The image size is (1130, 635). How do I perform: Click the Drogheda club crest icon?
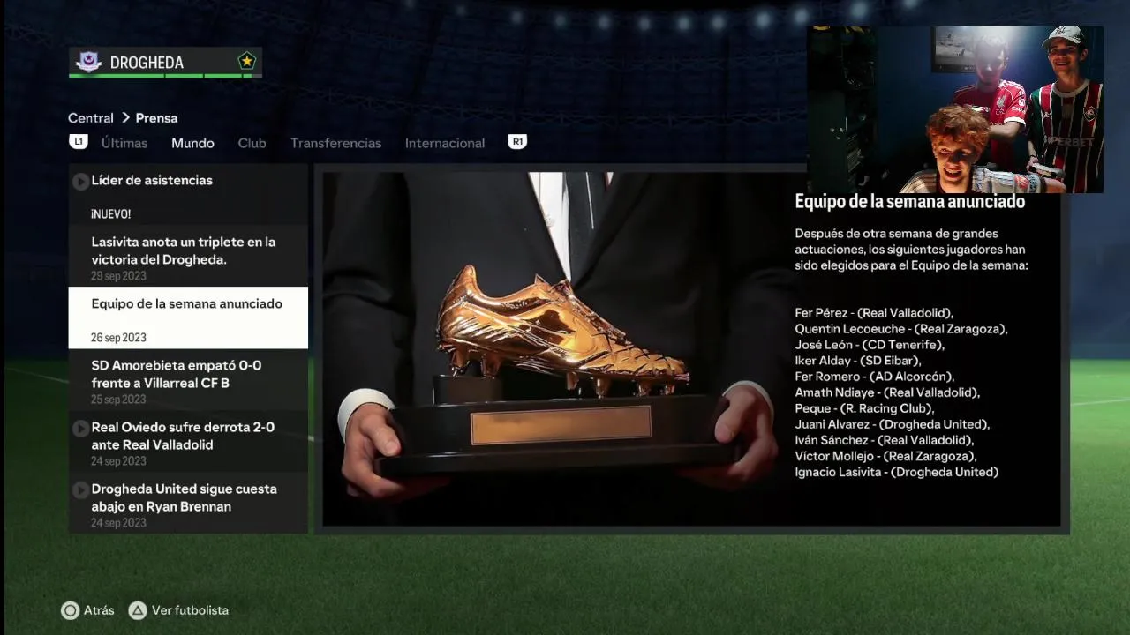[x=88, y=62]
